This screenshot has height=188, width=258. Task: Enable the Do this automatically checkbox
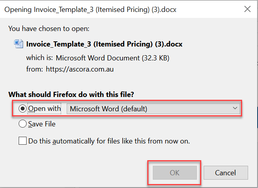(23, 141)
